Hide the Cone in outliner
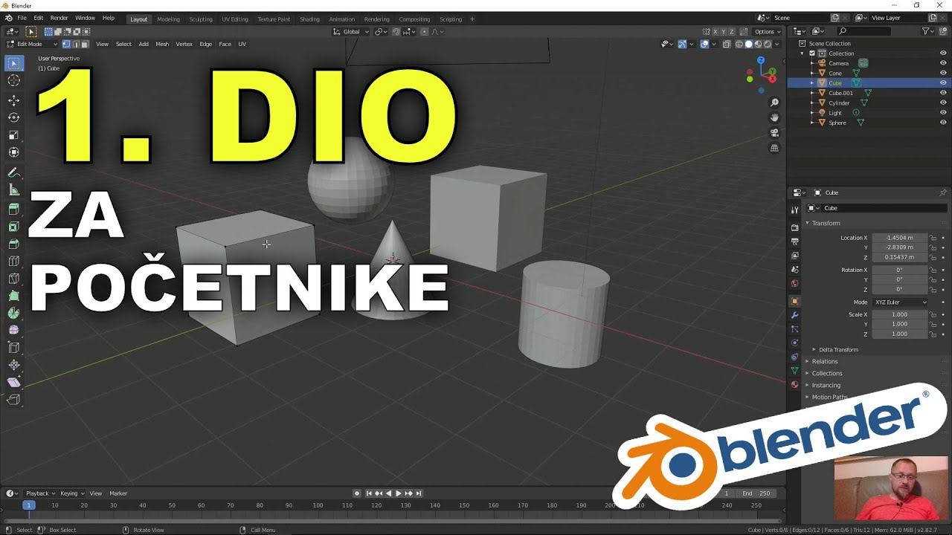This screenshot has width=952, height=535. point(943,73)
